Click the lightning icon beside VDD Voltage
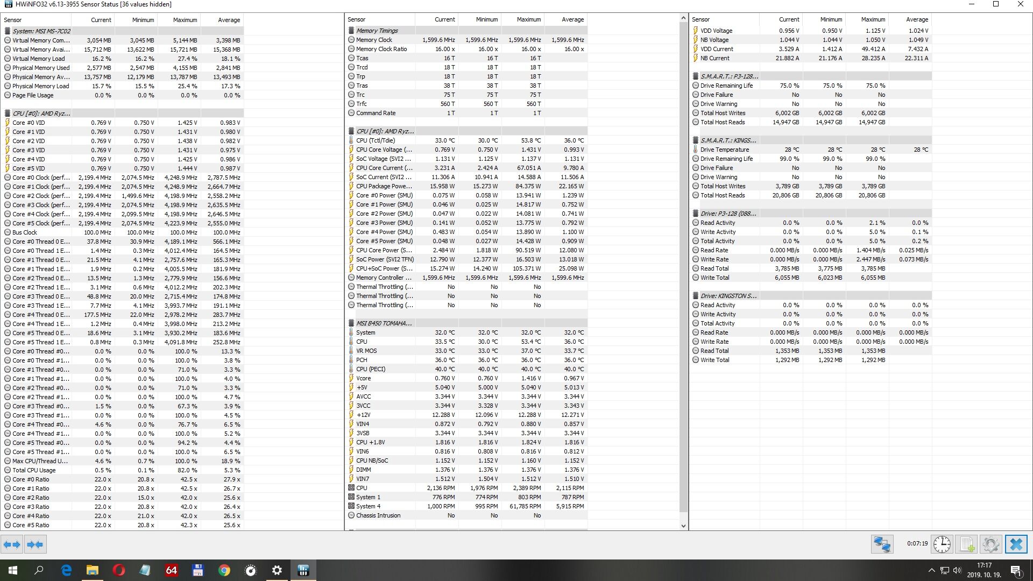 coord(696,31)
